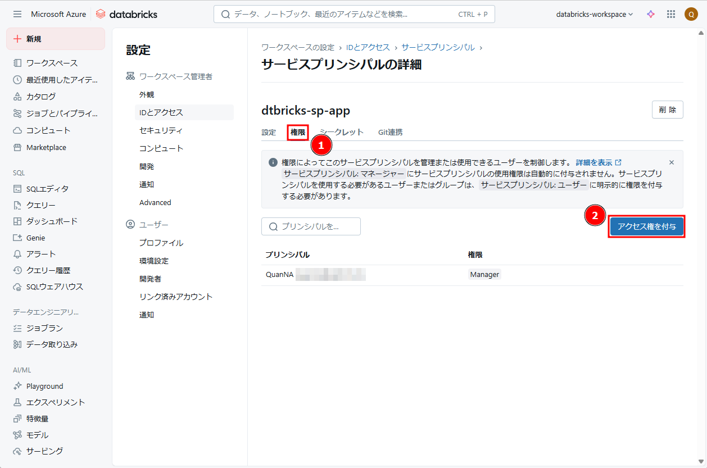707x468 pixels.
Task: Click the アクセス権を付与 button
Action: [x=646, y=226]
